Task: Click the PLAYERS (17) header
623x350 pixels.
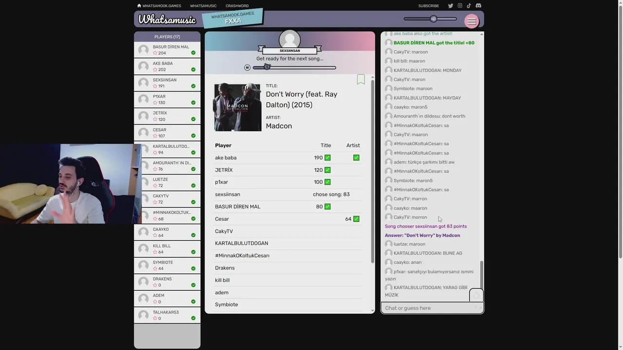Action: coord(167,36)
